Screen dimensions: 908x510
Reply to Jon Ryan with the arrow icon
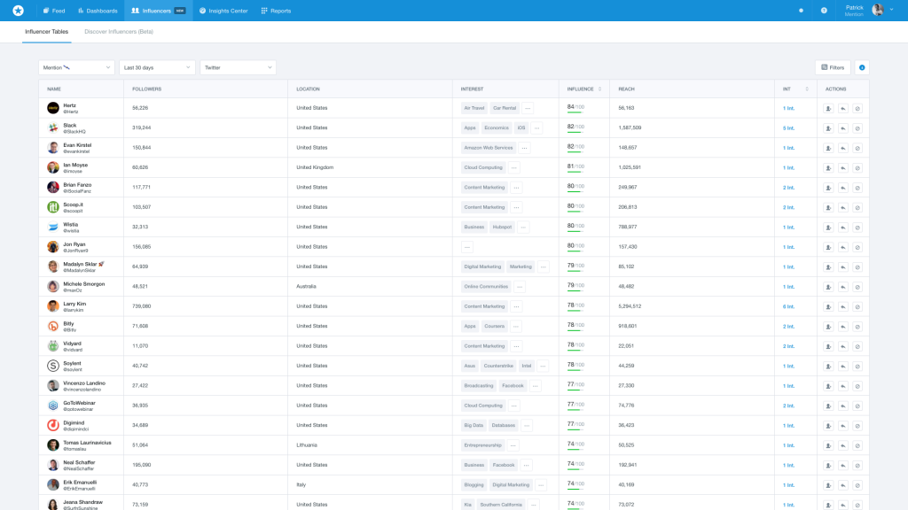coord(843,247)
